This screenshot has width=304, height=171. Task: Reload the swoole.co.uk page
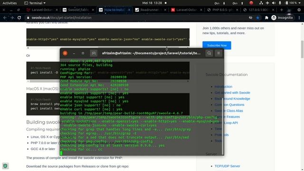(19, 18)
